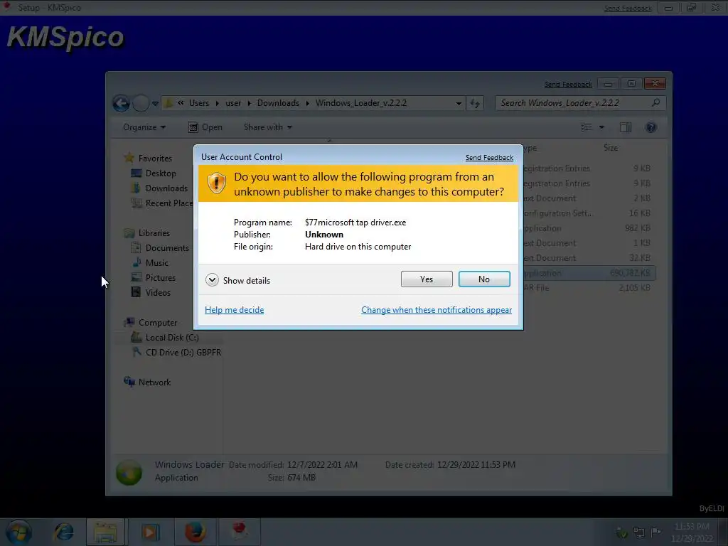
Task: Click the Size column header
Action: (x=611, y=148)
